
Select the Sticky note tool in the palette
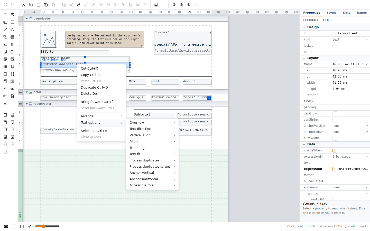point(5,59)
